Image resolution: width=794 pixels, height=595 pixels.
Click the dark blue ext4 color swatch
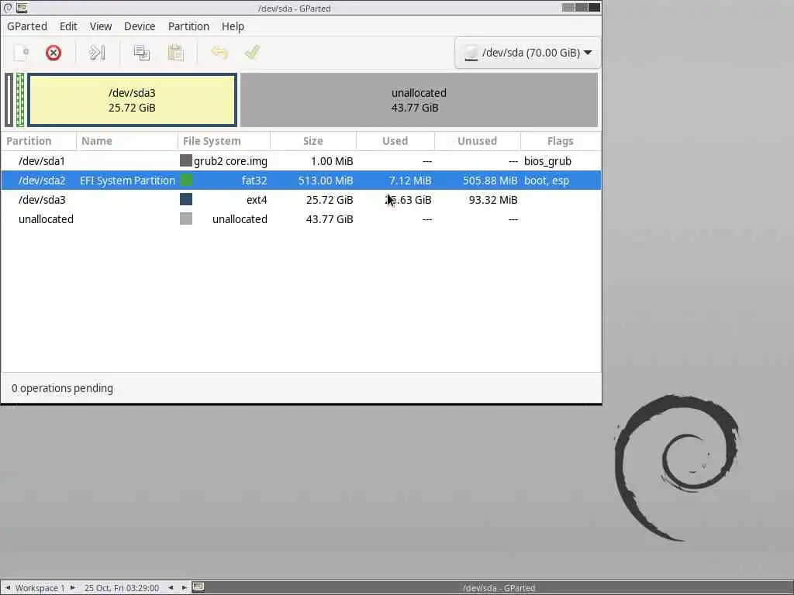(186, 199)
